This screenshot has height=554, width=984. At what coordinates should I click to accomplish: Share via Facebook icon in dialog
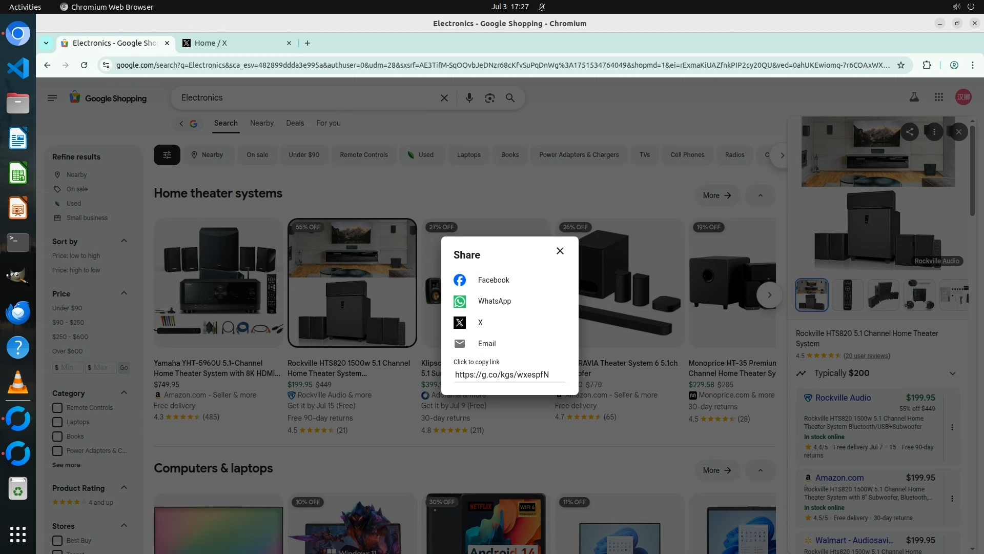460,280
